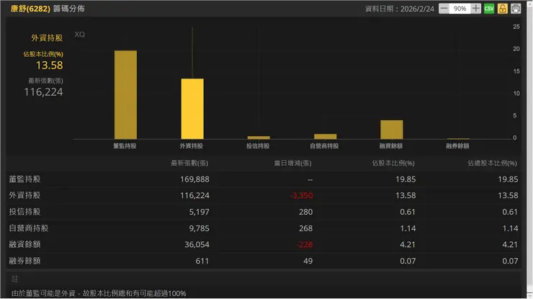Decrease zoom with the minus button
This screenshot has height=299, width=533.
pyautogui.click(x=444, y=9)
